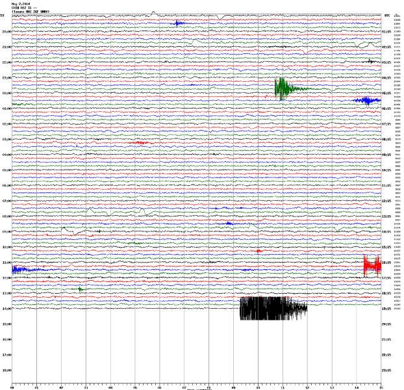Select the red wiggle event near 08:15 row
404x390 pixels.
(140, 143)
